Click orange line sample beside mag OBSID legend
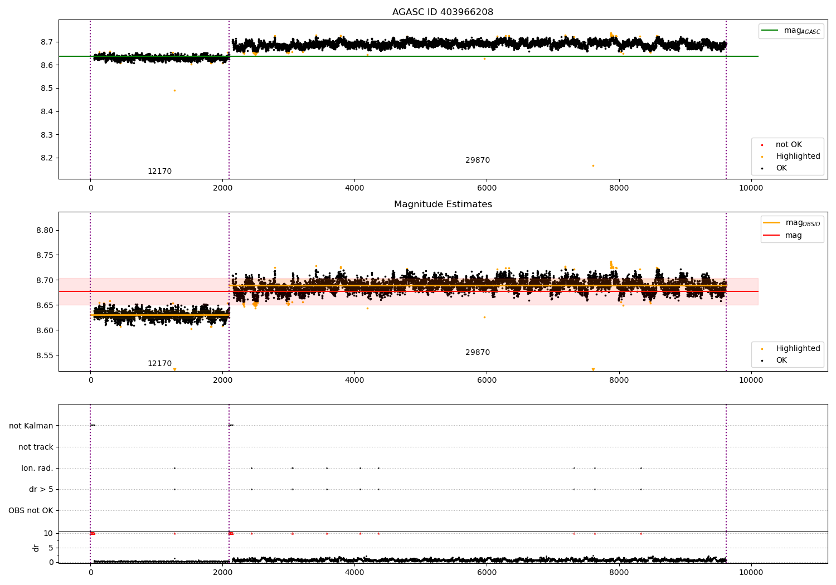 772,223
